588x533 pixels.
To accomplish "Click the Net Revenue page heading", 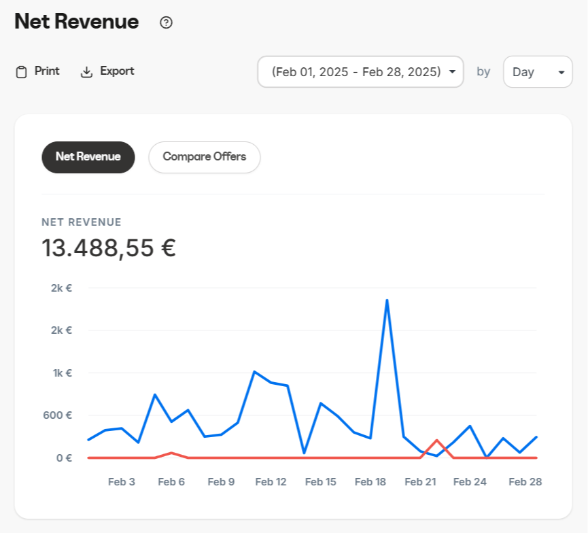I will coord(77,22).
